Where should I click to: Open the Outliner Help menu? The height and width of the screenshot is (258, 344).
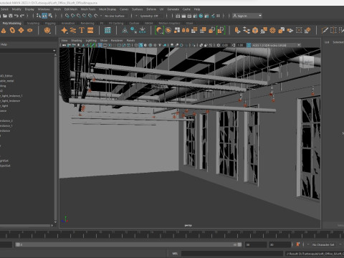pyautogui.click(x=4, y=44)
